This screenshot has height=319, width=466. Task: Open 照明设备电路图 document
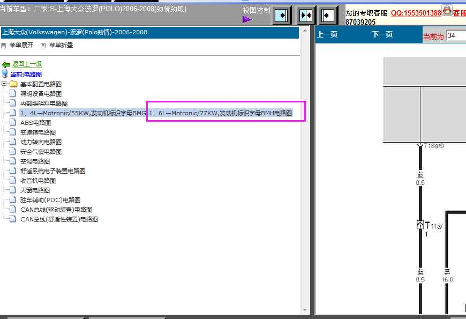pyautogui.click(x=41, y=94)
